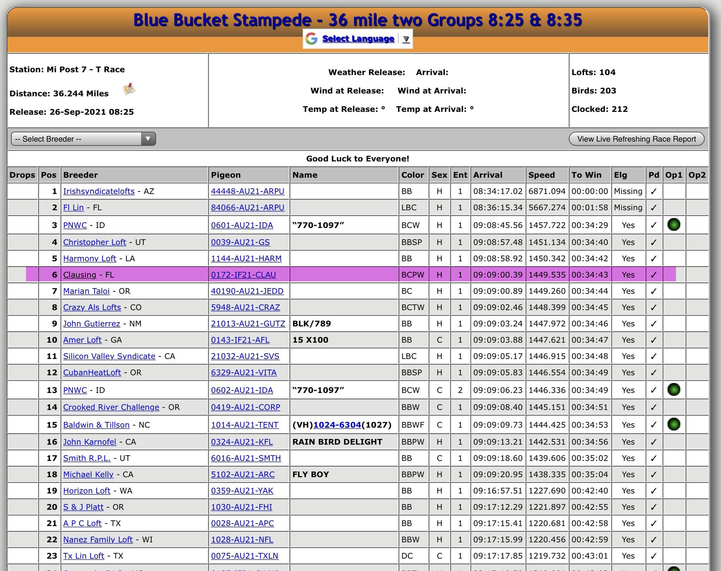The height and width of the screenshot is (571, 721).
Task: Click the green Op1 dot in row 13
Action: click(673, 390)
